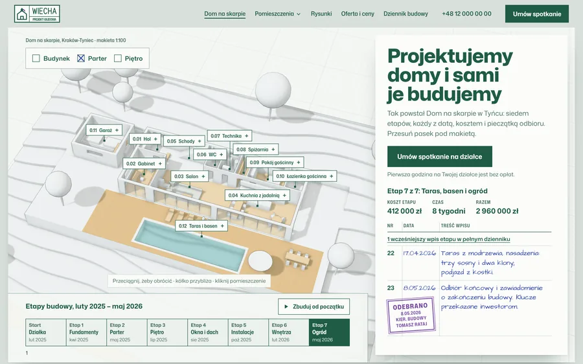Expand the plus on 0.08 Spiżarnia label

tap(273, 150)
